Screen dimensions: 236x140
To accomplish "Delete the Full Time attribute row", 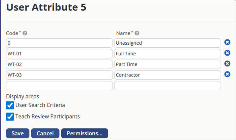I will tap(227, 53).
